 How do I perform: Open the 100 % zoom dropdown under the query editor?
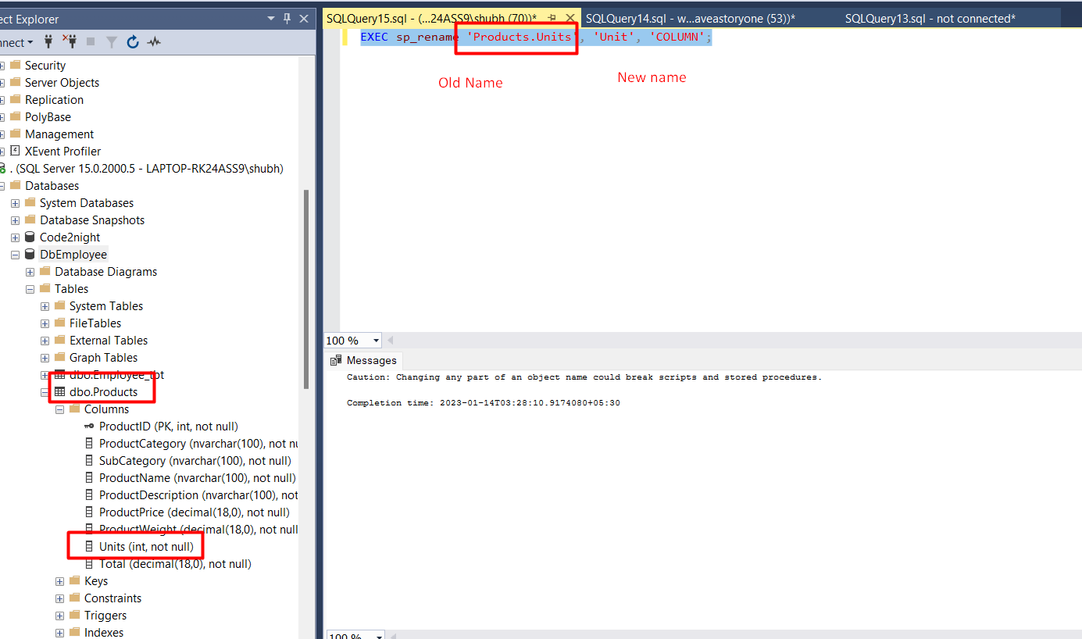tap(377, 341)
